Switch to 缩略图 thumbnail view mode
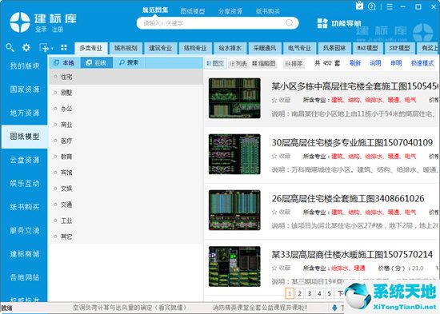 pos(264,64)
